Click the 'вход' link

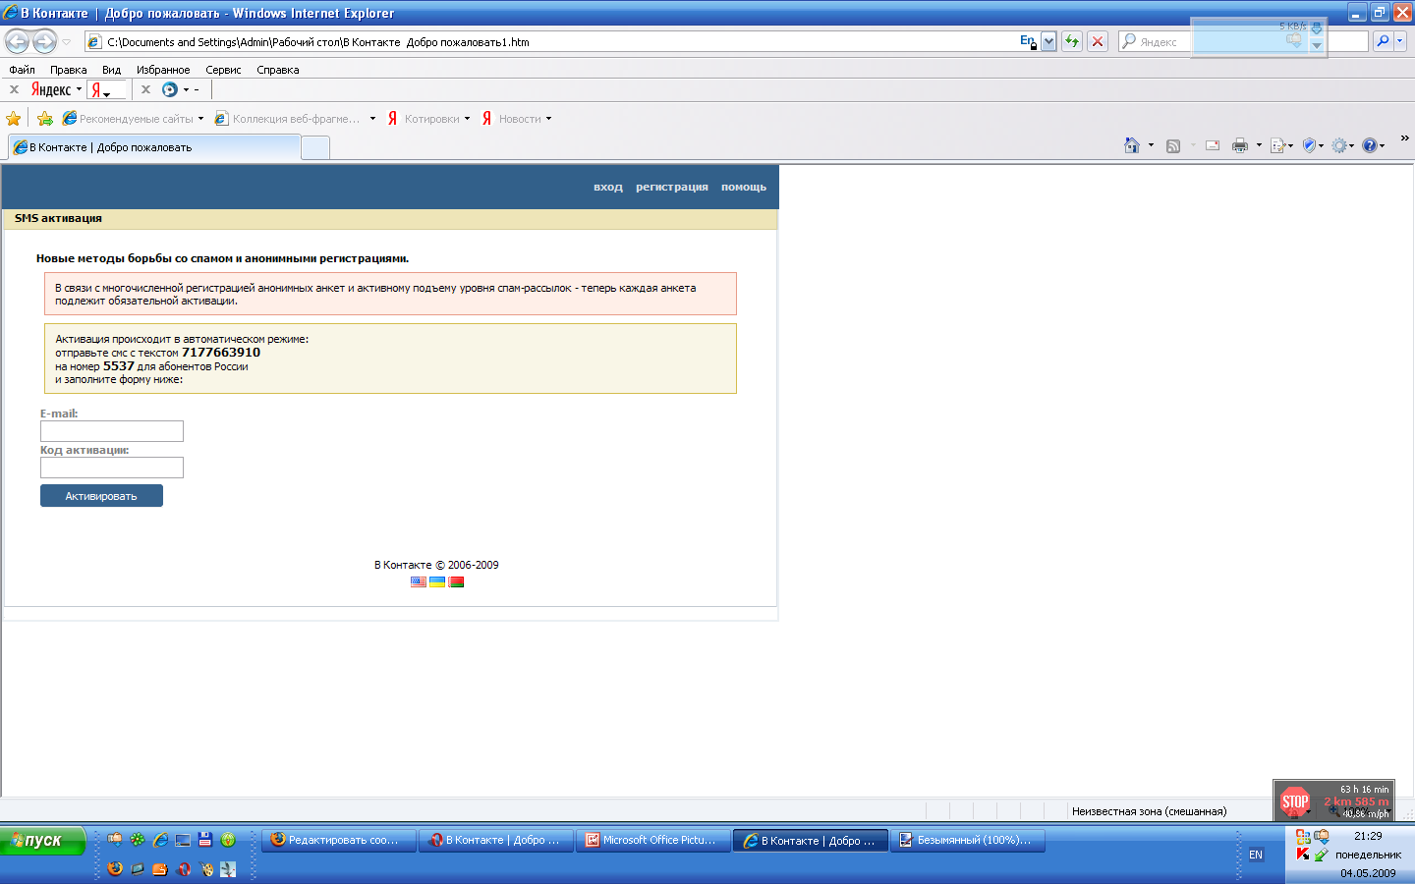(x=608, y=187)
